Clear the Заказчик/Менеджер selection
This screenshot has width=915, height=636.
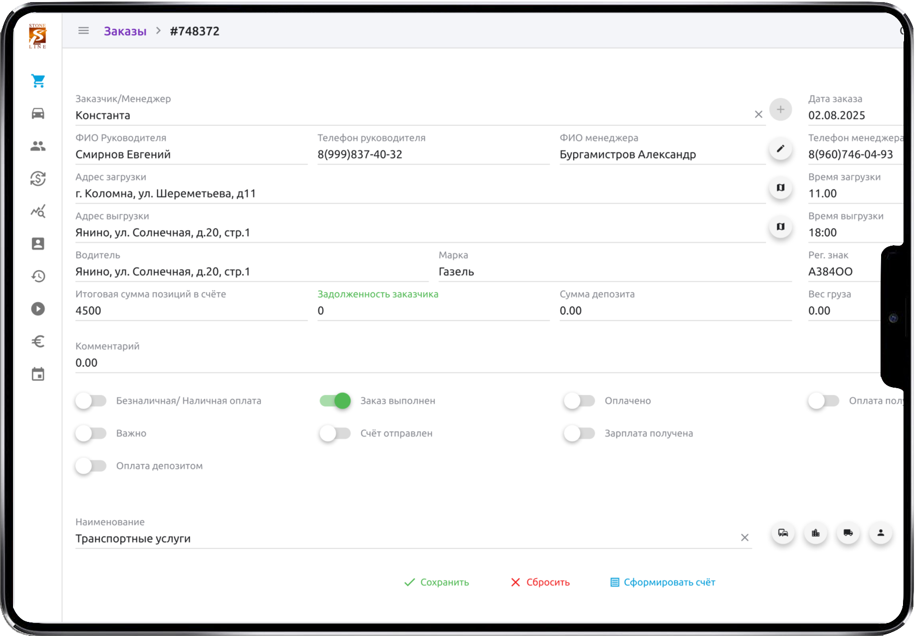(x=758, y=114)
